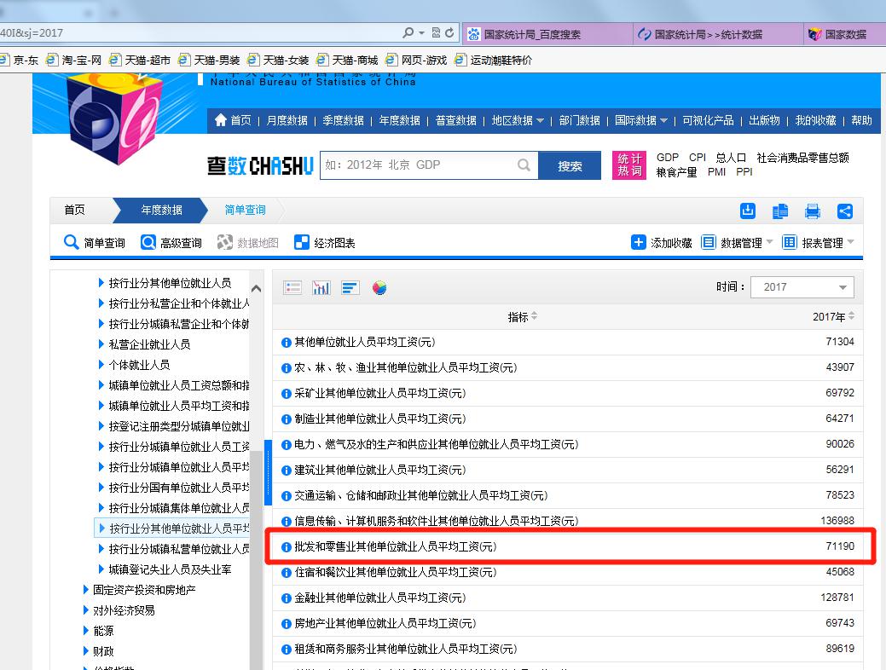Click the share icon

pyautogui.click(x=845, y=211)
